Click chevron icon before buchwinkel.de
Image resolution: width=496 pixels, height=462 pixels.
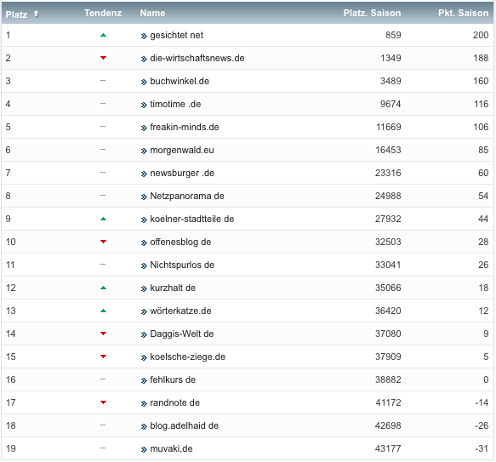[x=144, y=82]
